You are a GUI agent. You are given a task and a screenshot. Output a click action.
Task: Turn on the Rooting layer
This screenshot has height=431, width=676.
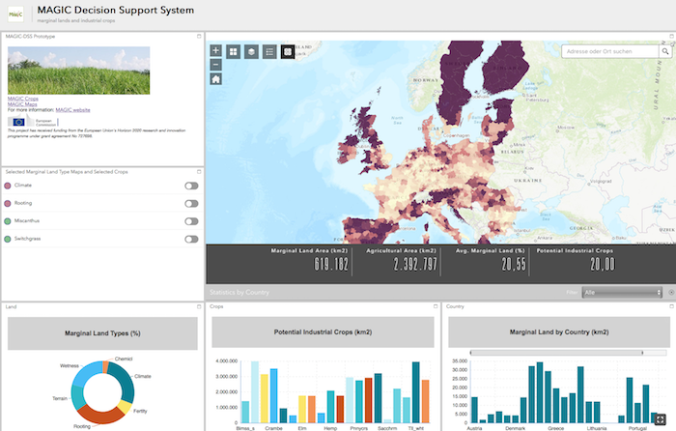[x=191, y=204]
